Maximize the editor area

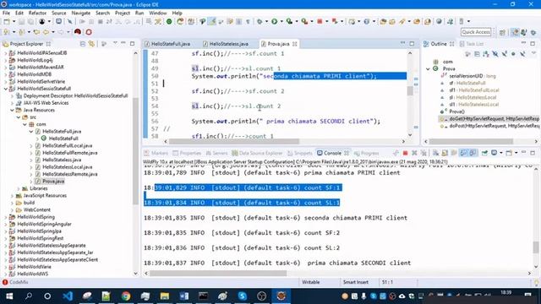click(x=412, y=43)
